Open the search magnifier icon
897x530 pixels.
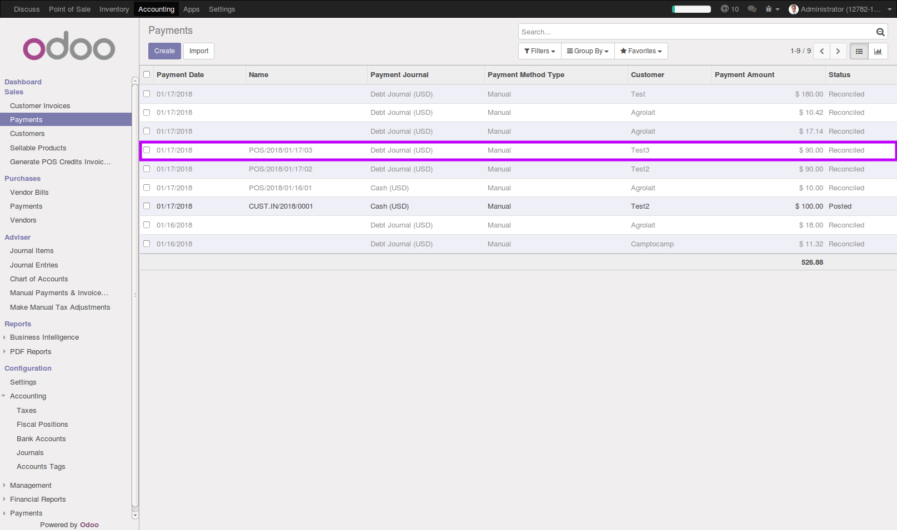pyautogui.click(x=880, y=32)
